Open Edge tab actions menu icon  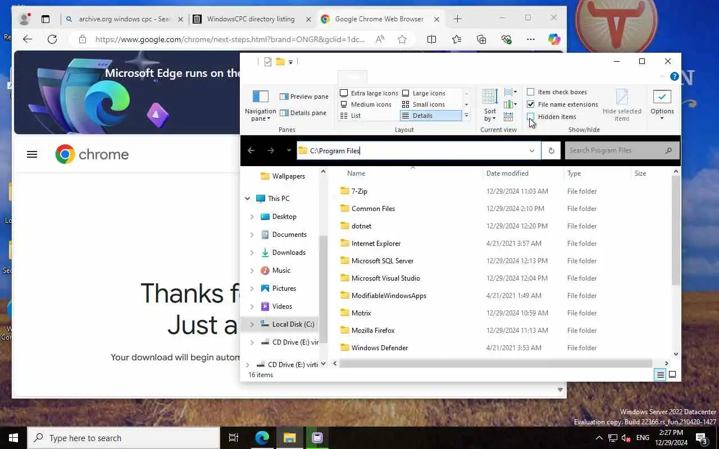(45, 19)
